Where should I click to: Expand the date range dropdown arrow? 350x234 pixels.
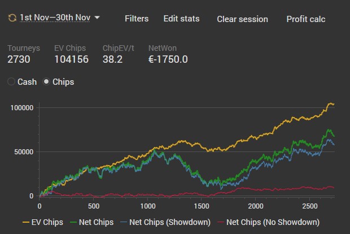tap(97, 18)
